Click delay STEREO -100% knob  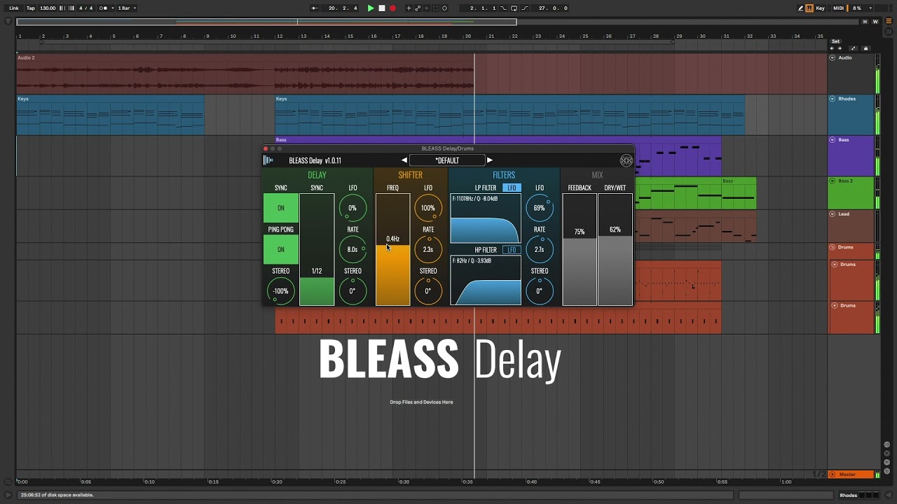tap(281, 291)
